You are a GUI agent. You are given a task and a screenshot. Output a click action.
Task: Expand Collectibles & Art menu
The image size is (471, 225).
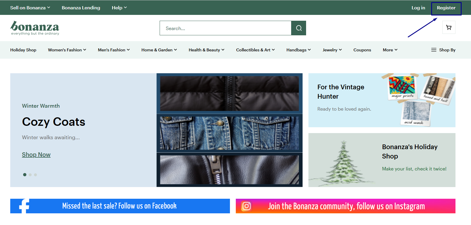(255, 50)
